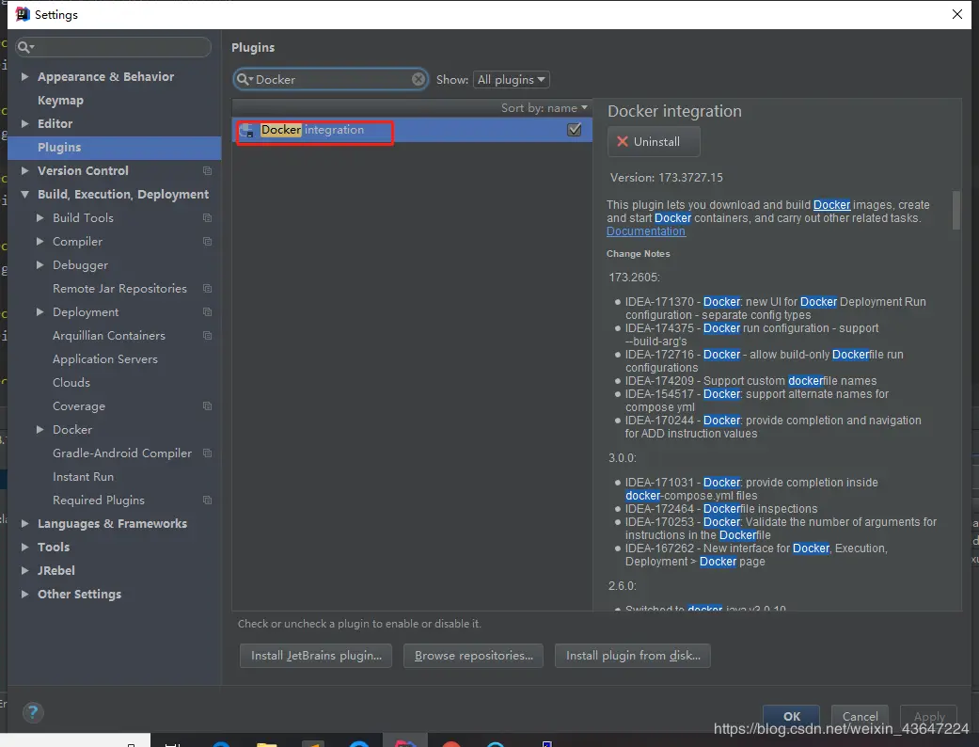Focus the plugin search field containing Docker
This screenshot has height=747, width=979.
(x=330, y=79)
